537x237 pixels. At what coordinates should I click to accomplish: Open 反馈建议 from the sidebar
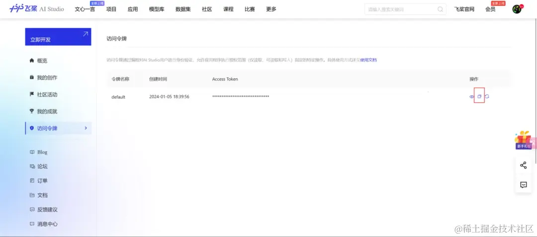[47, 209]
